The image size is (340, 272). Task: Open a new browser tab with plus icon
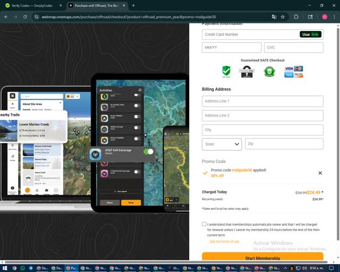pos(133,6)
